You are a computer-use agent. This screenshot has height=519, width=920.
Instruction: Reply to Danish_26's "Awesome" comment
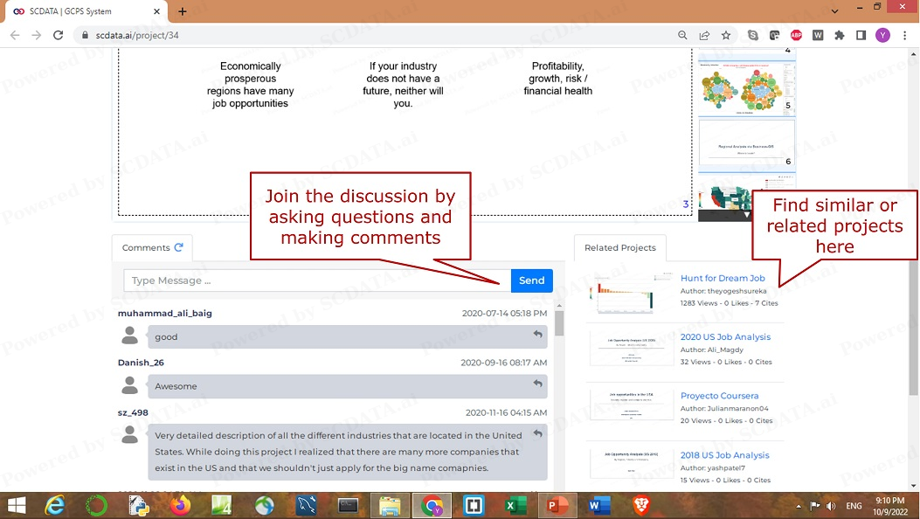pos(537,384)
